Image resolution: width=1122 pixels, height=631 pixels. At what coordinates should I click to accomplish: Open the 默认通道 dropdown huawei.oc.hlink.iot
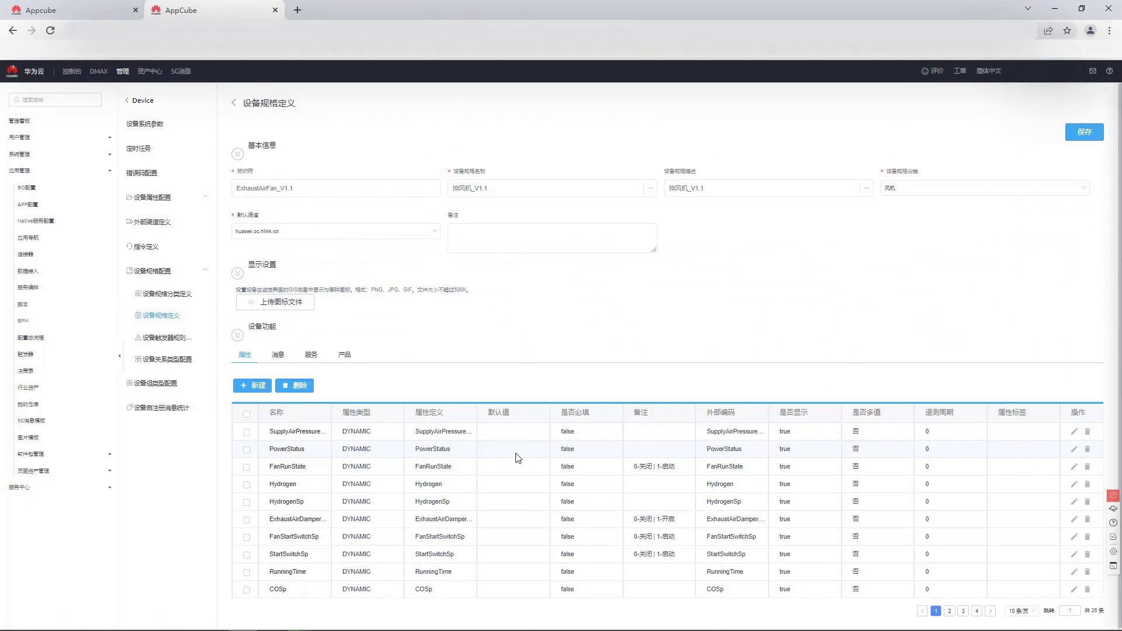[336, 231]
